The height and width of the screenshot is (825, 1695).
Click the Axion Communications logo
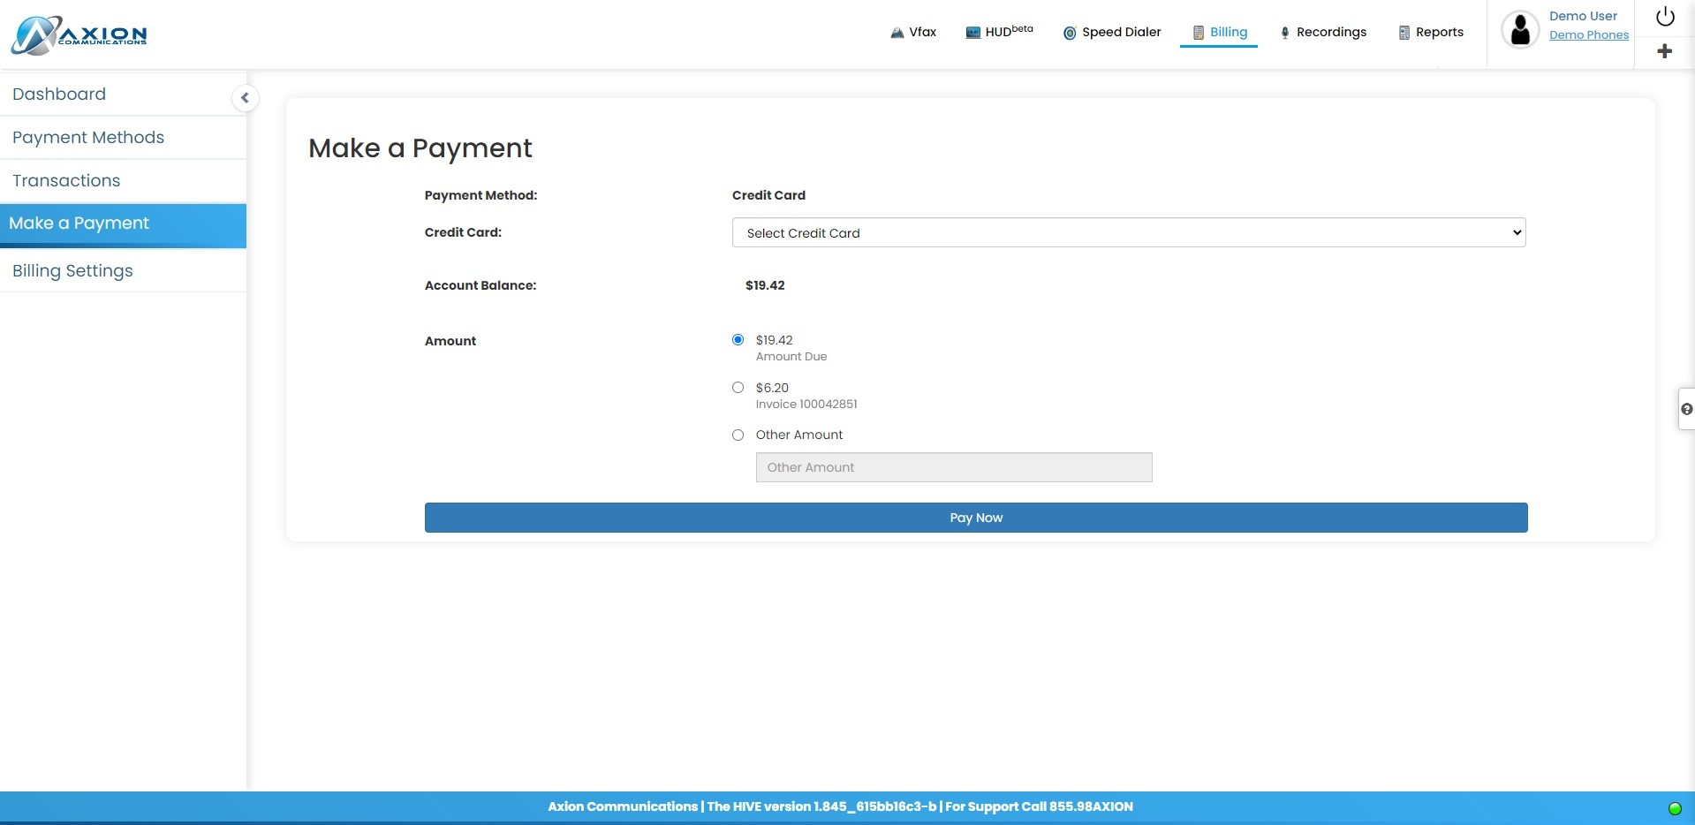point(79,35)
